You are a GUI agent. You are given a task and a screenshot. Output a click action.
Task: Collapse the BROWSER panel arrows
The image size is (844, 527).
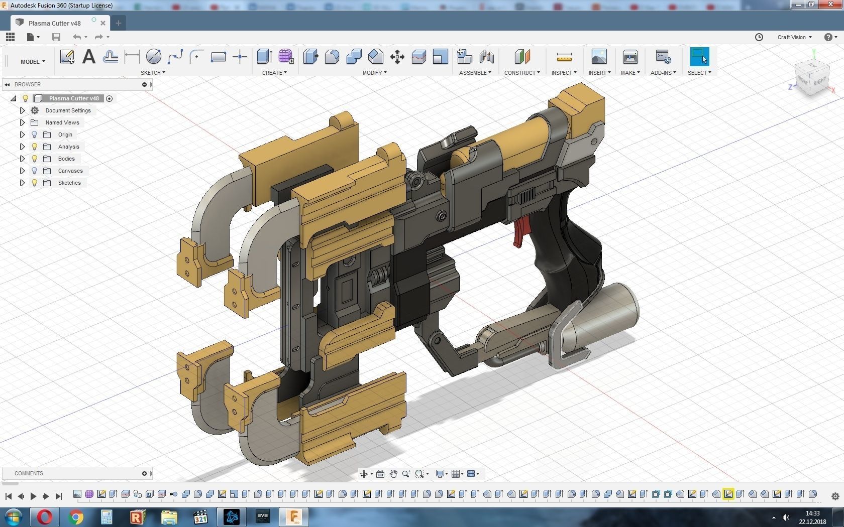(x=8, y=84)
